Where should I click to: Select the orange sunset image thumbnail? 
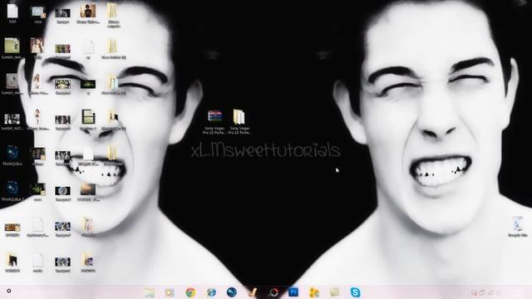point(88,189)
